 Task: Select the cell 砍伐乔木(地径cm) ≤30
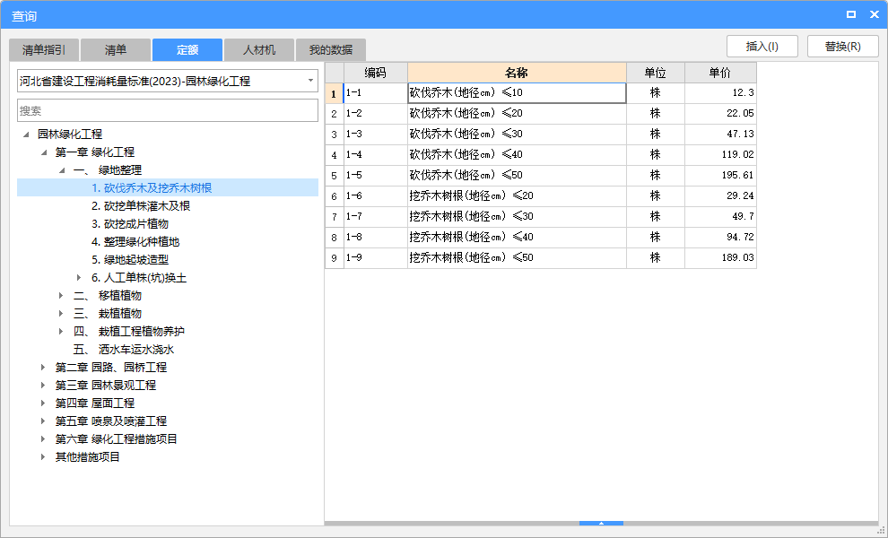click(517, 134)
